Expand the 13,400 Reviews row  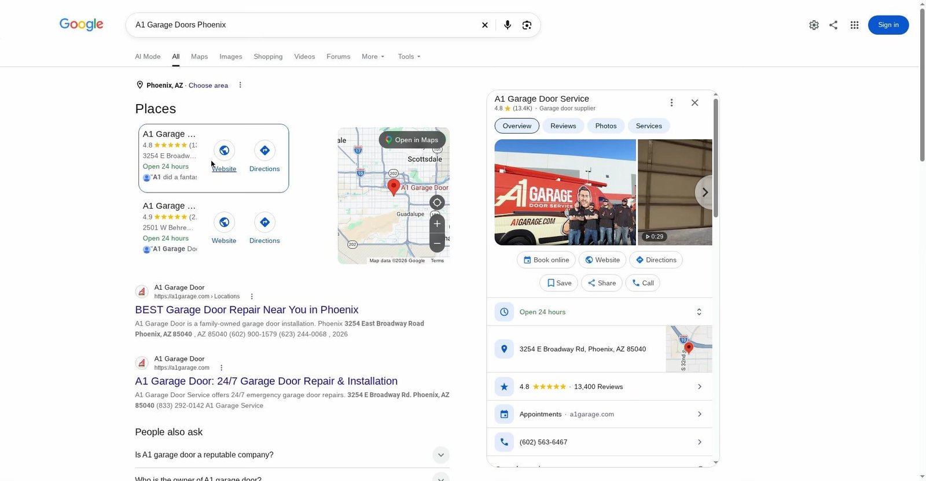pyautogui.click(x=600, y=387)
